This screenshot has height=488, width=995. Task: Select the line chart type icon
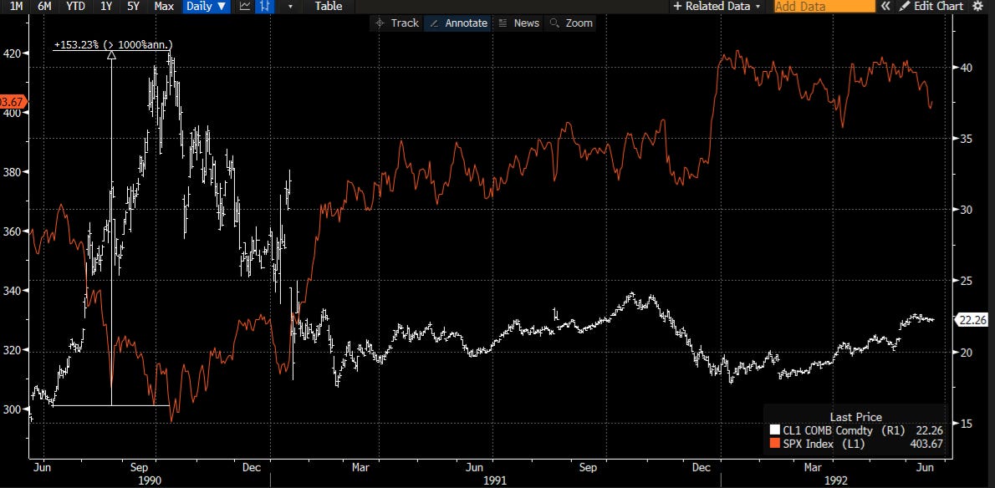coord(244,6)
